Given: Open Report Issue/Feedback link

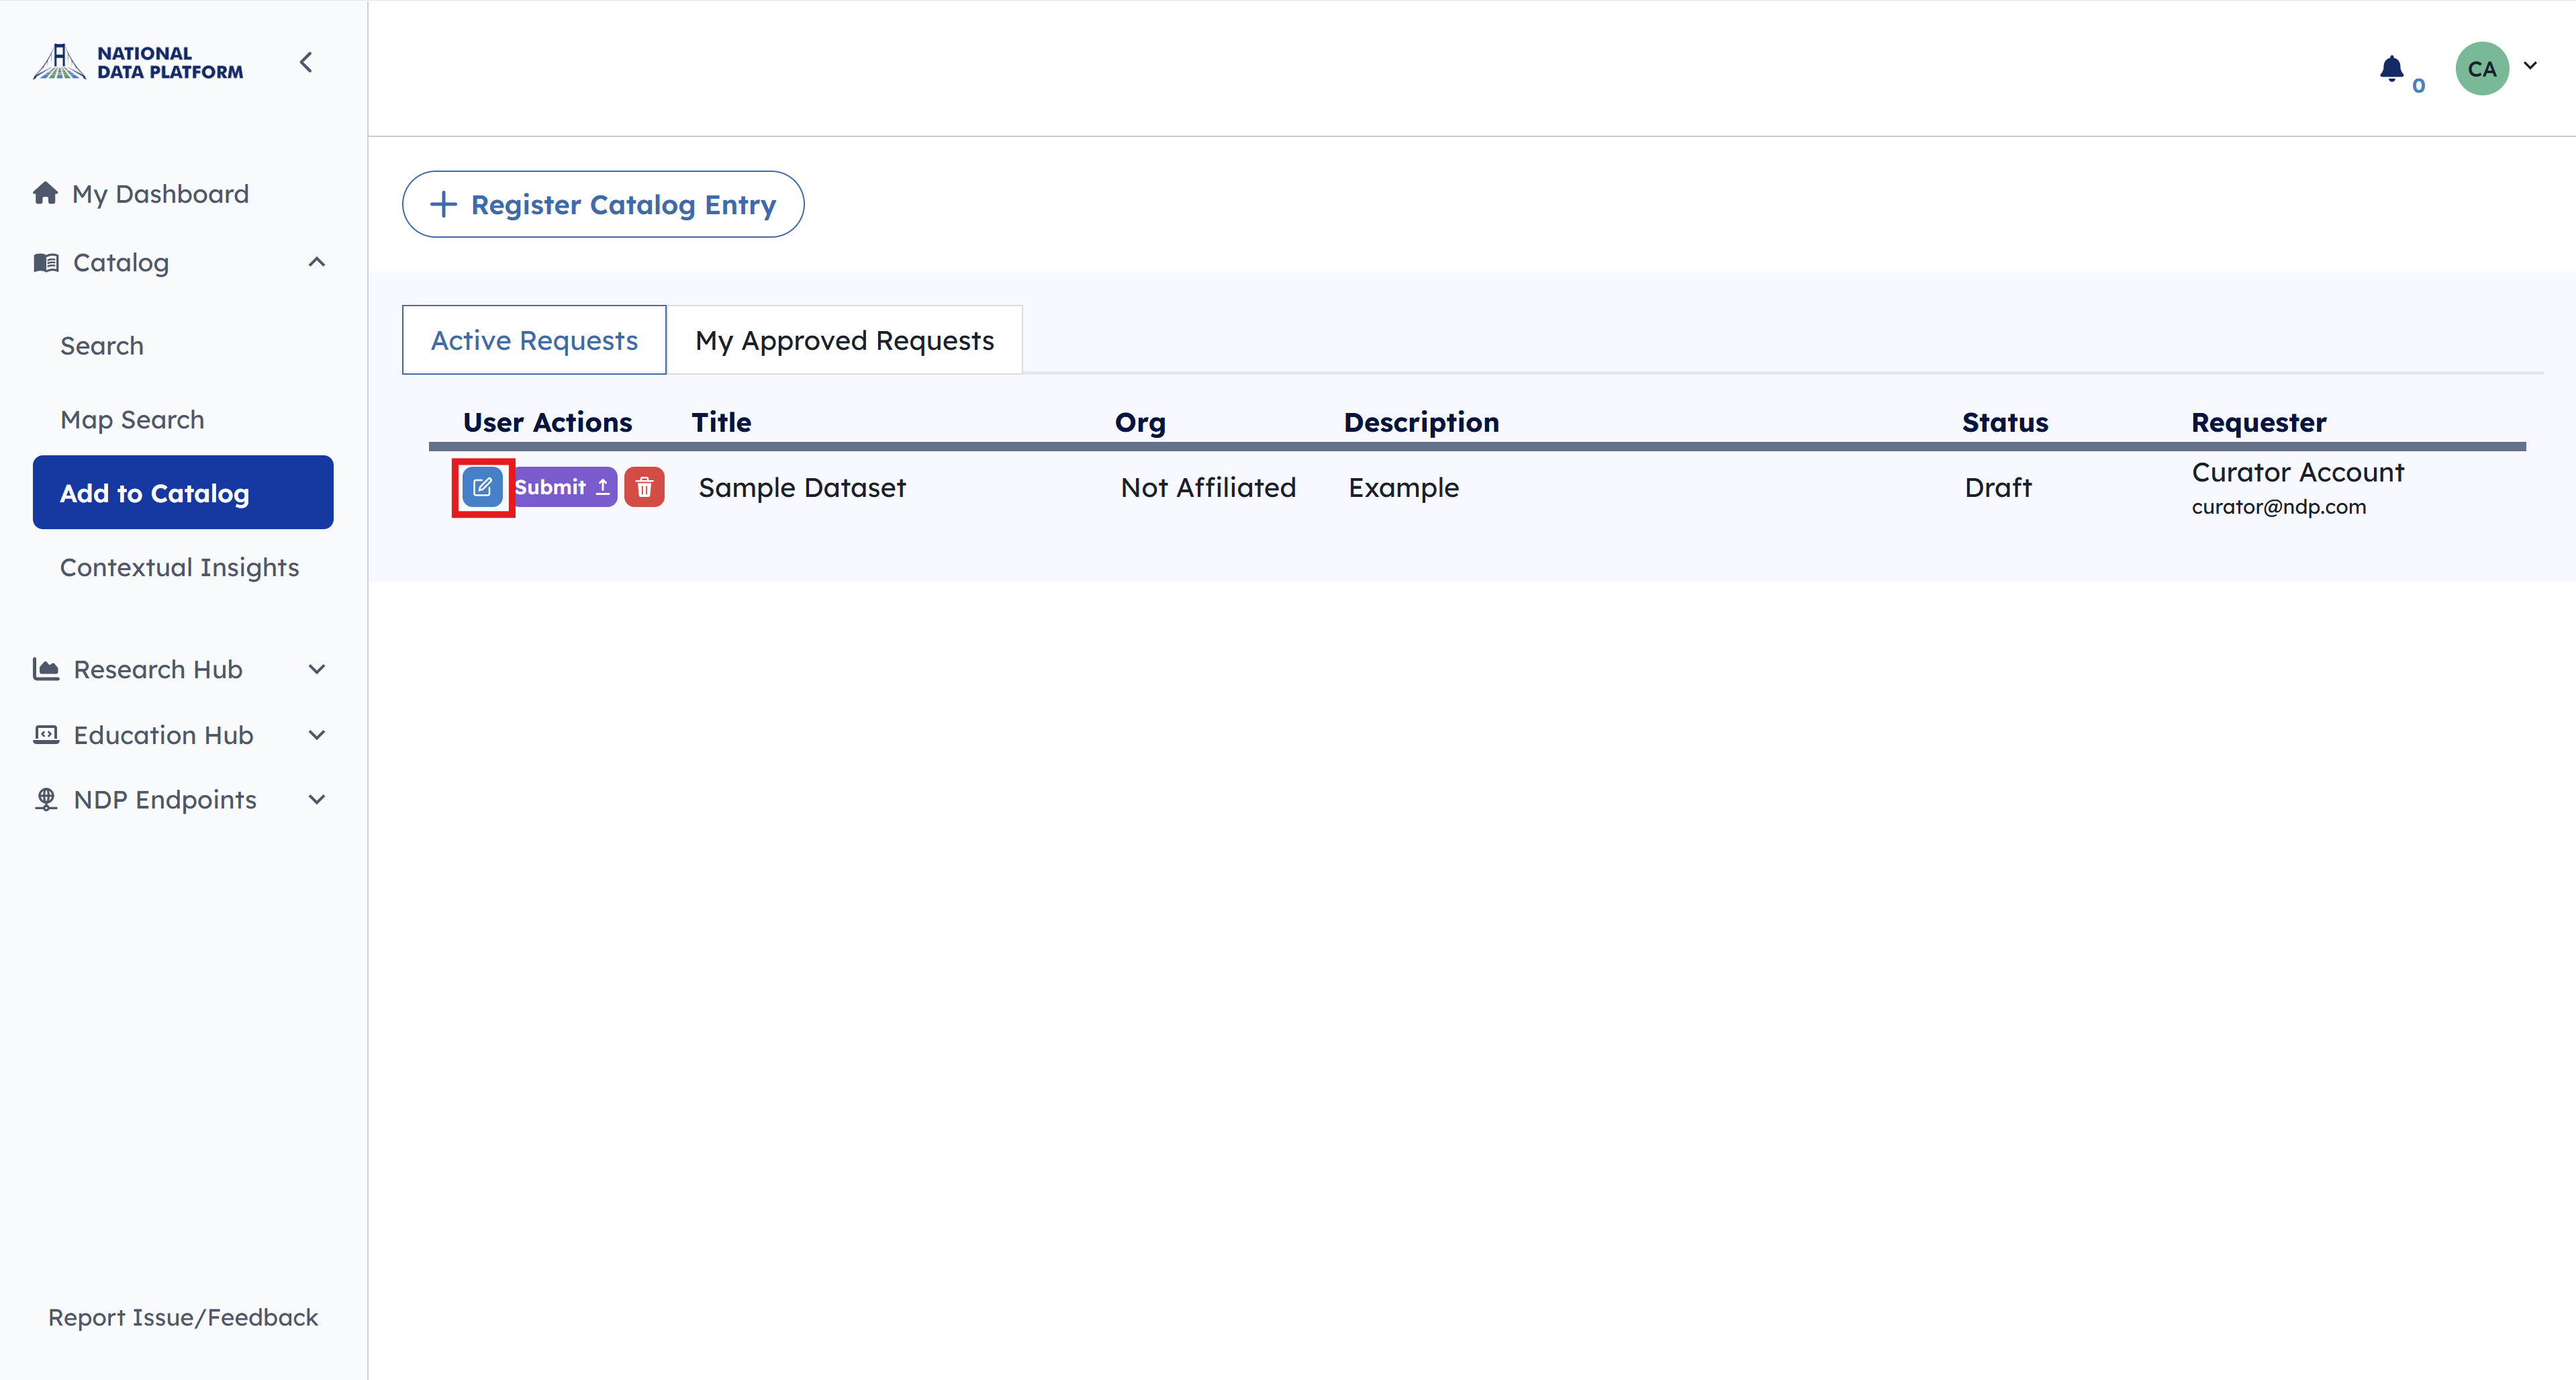Looking at the screenshot, I should pyautogui.click(x=183, y=1318).
